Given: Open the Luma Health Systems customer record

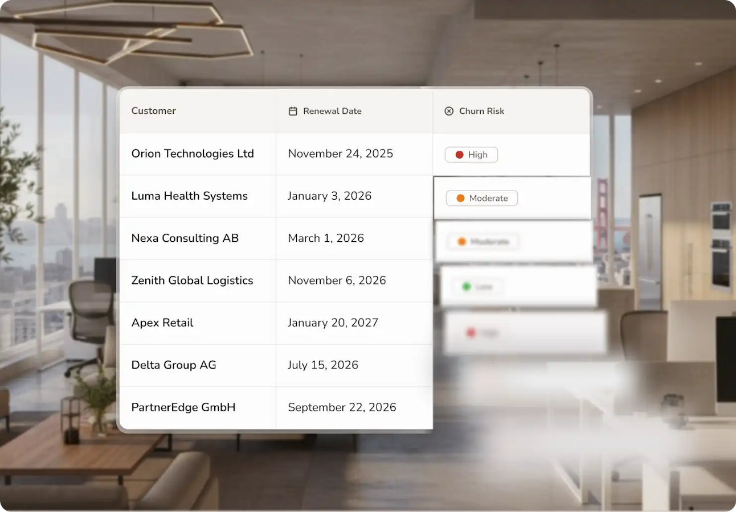Looking at the screenshot, I should (189, 196).
